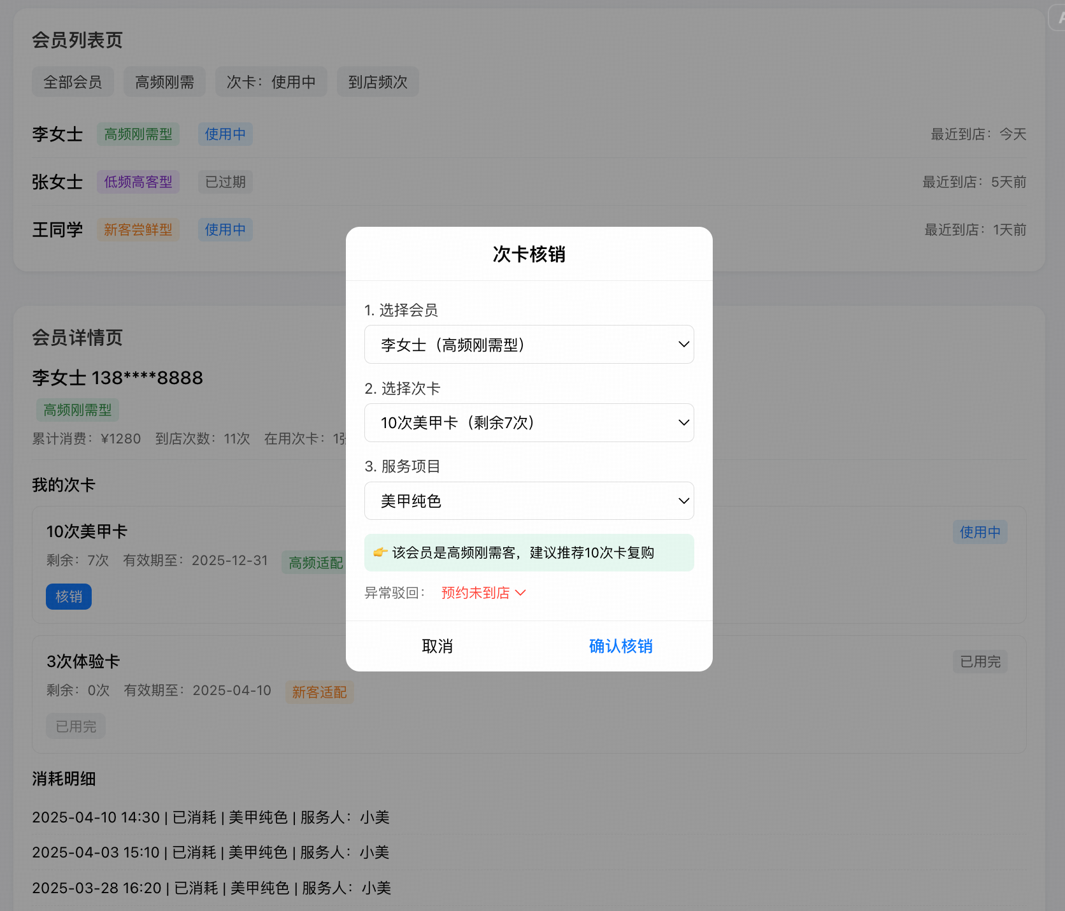Screen dimensions: 1065x911
Task: Choose the 到店频次 filter tab
Action: coord(378,82)
